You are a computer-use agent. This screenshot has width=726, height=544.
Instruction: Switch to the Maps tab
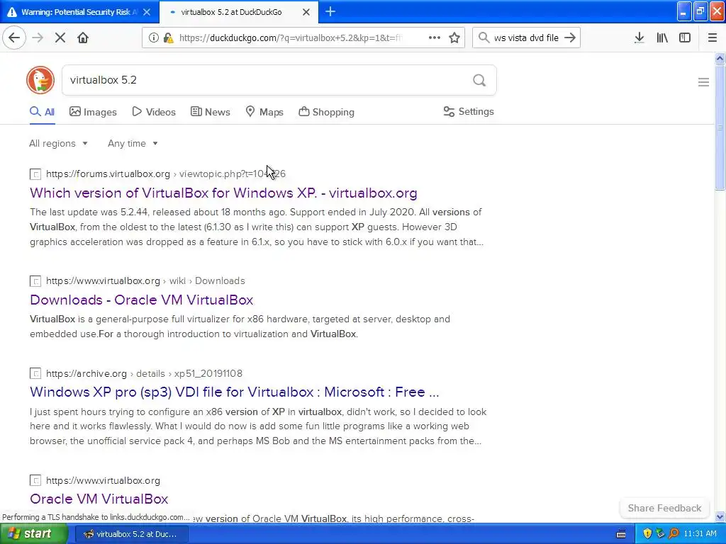(x=264, y=112)
